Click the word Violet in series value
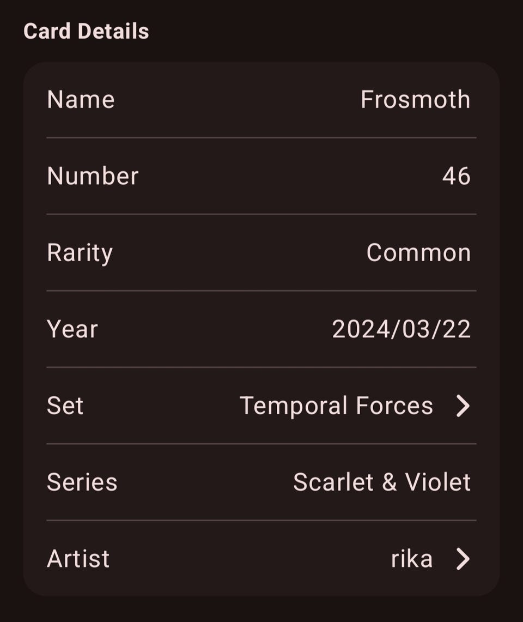This screenshot has height=622, width=523. coord(437,482)
